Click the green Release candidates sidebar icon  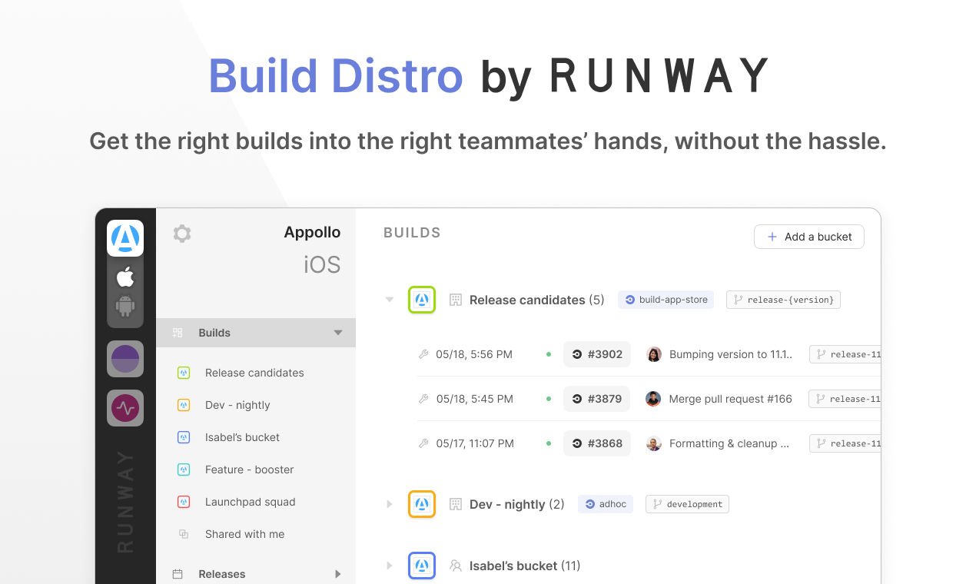tap(184, 373)
